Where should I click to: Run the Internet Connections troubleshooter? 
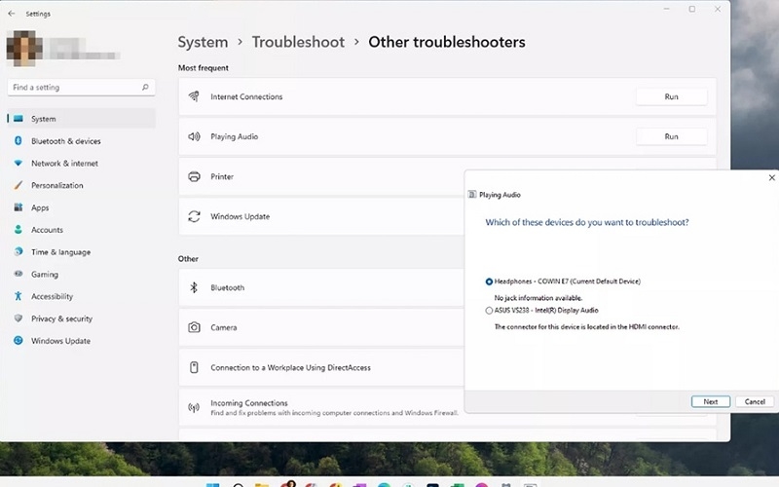click(671, 97)
